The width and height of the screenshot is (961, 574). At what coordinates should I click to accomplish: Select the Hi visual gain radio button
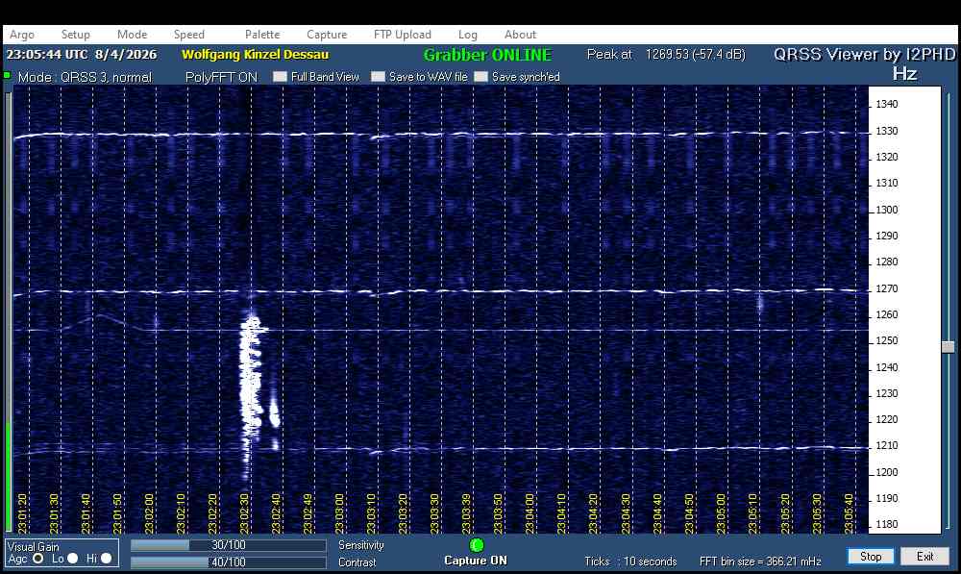(x=106, y=559)
